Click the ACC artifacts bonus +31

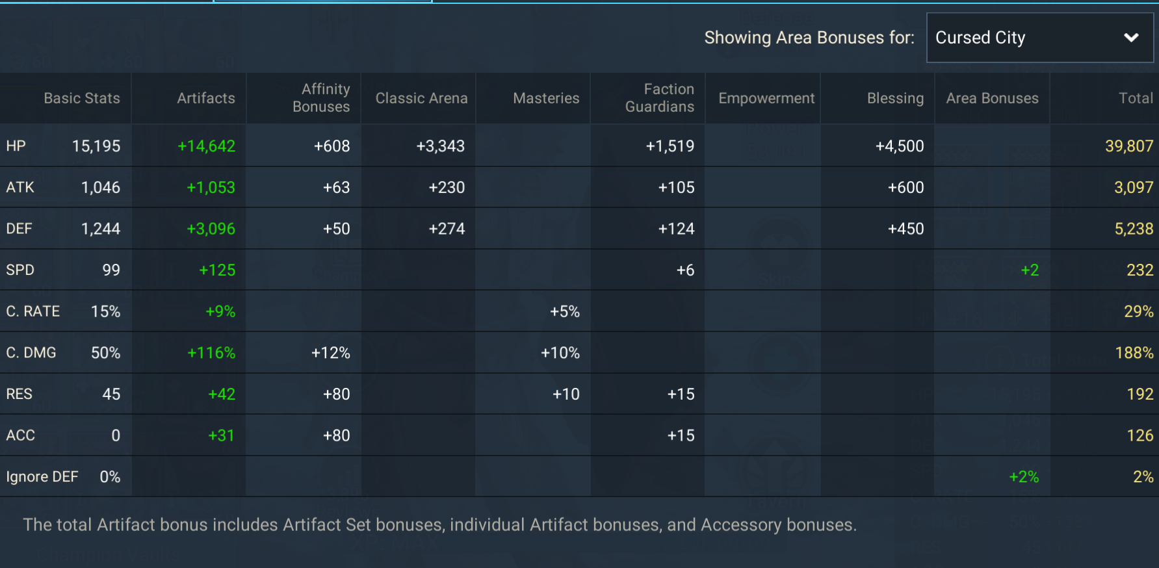coord(221,435)
